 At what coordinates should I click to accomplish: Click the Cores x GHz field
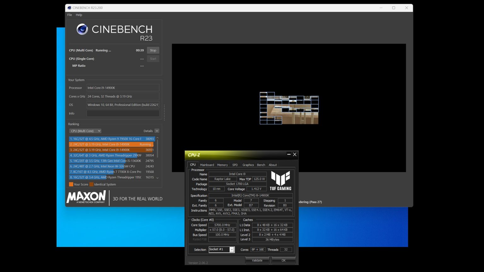[x=123, y=96]
